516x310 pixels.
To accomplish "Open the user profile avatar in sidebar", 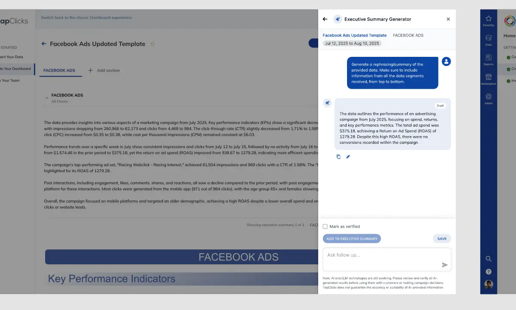I will pyautogui.click(x=488, y=285).
